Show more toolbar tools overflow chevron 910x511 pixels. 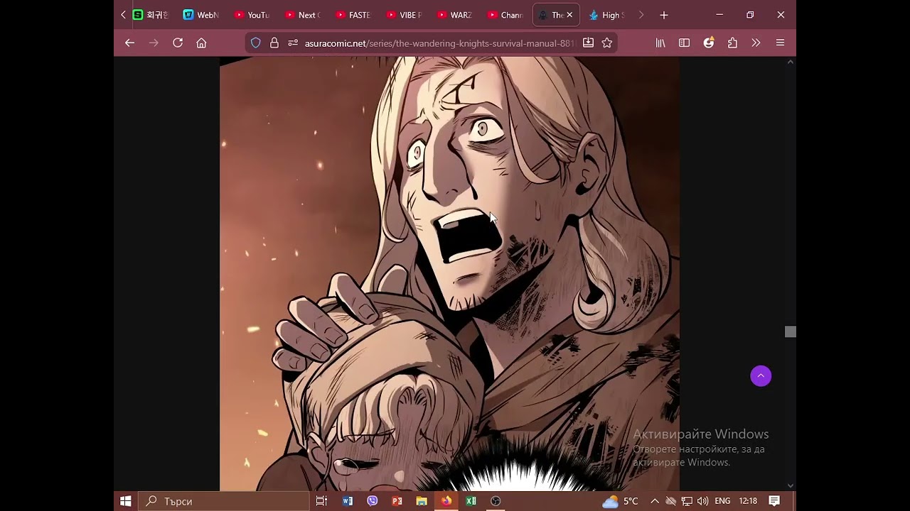pos(756,43)
